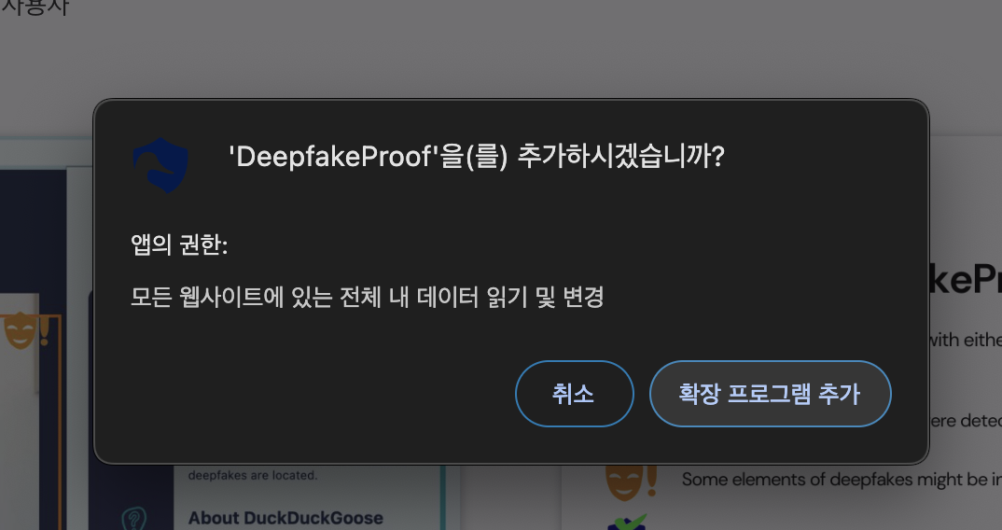Confirm with 확장 프로그램 추가 button
Image resolution: width=1002 pixels, height=530 pixels.
(x=770, y=393)
